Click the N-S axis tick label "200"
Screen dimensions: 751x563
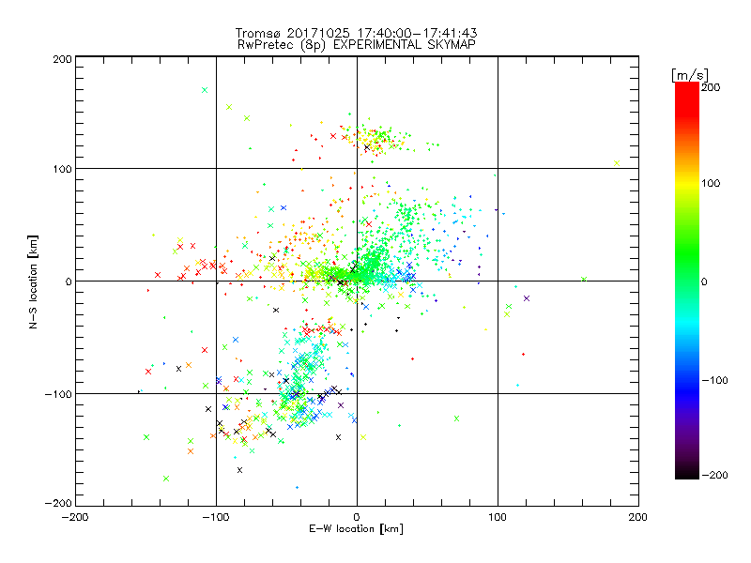point(62,59)
